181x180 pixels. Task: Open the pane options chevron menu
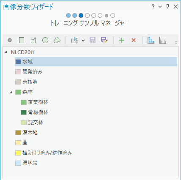[x=160, y=7]
